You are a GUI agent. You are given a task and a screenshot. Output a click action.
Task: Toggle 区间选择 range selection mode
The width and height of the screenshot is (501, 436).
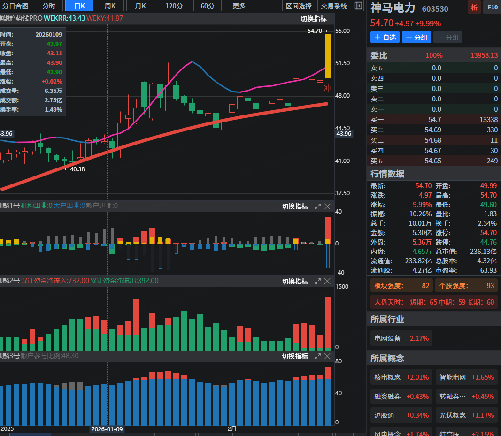[299, 6]
